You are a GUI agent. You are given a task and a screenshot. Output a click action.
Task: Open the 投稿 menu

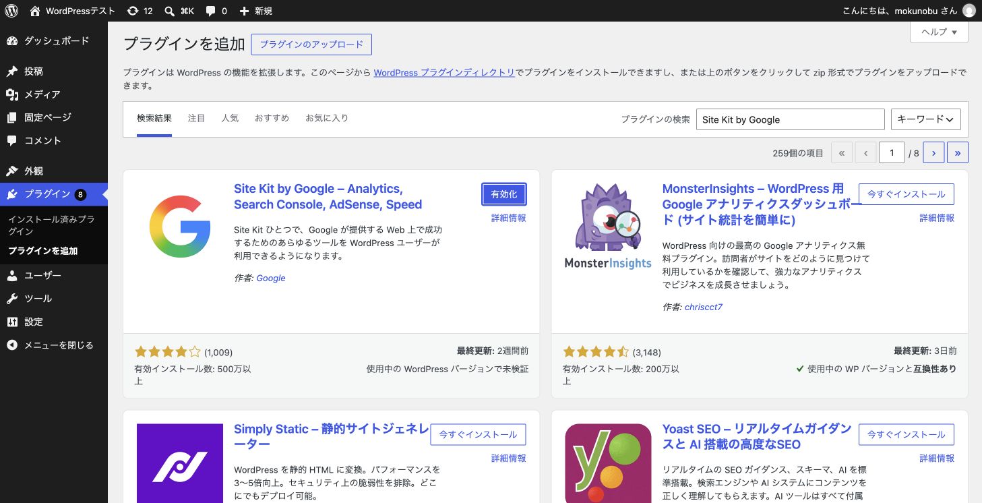pos(54,71)
